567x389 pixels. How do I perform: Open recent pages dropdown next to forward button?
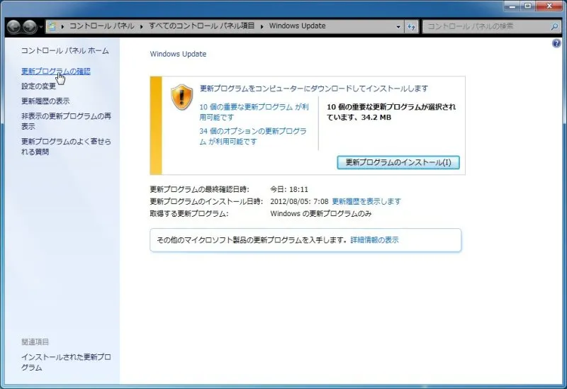coord(42,27)
